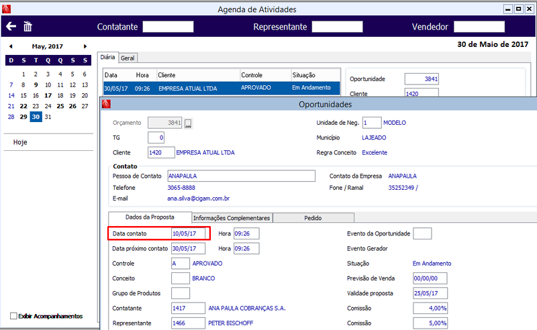Select calendar day 17
This screenshot has width=537, height=330.
click(x=48, y=95)
